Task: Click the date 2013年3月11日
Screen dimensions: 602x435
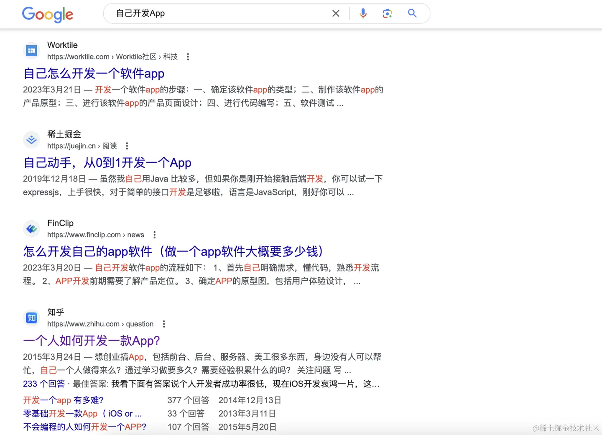Action: tap(247, 414)
